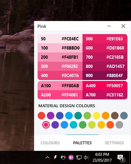Click the pink toggle app tray icon

[x=71, y=157]
